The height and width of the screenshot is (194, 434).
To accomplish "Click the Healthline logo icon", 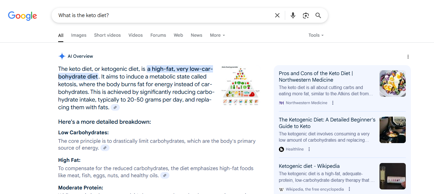I will click(281, 149).
